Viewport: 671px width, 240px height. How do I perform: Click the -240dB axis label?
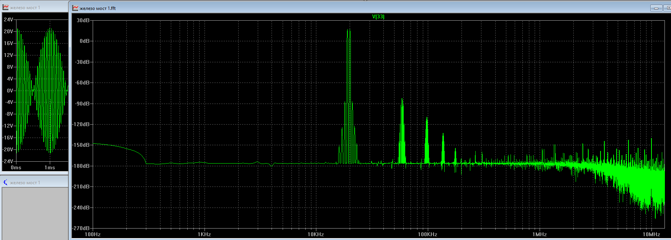81,208
